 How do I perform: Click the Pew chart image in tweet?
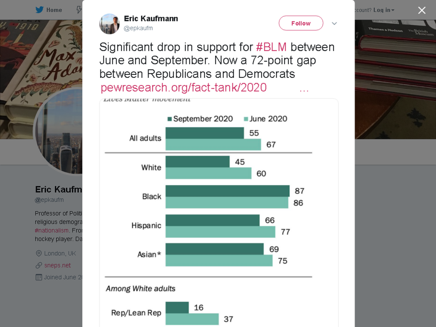pos(219,213)
